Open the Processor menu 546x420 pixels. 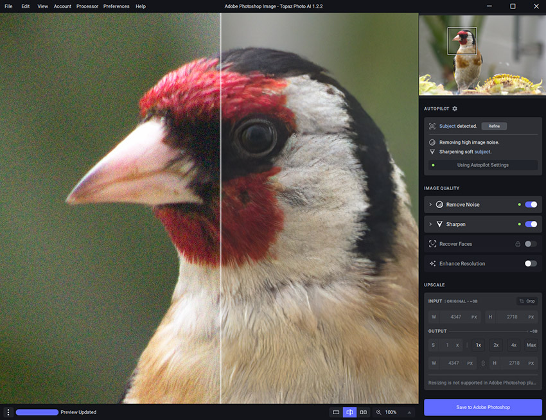point(87,6)
